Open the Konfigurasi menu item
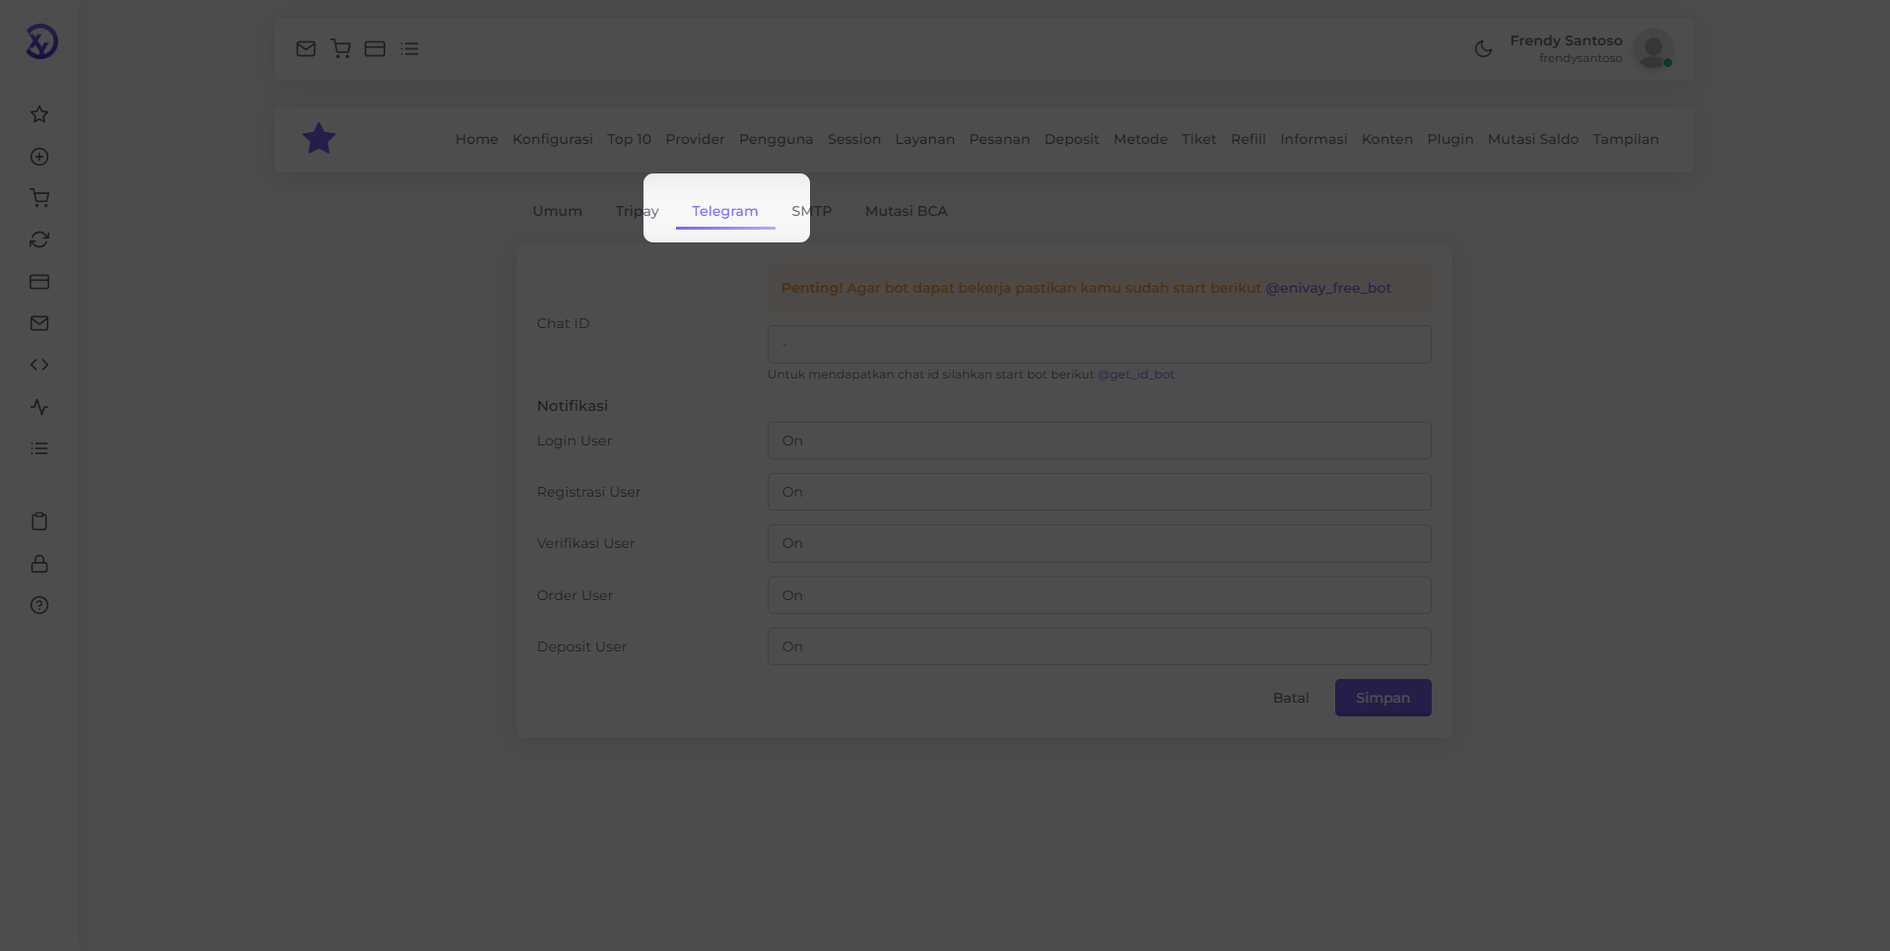 pos(553,139)
